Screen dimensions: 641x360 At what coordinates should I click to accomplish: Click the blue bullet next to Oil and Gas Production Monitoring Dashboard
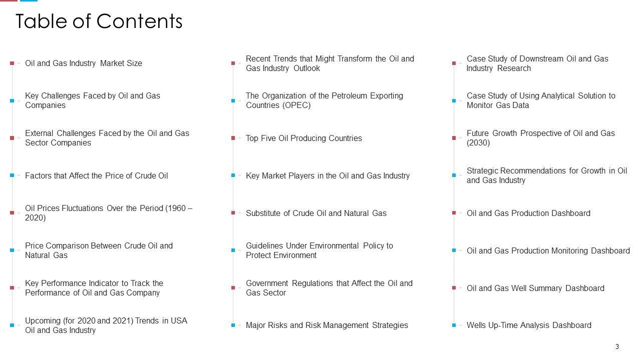pyautogui.click(x=454, y=250)
